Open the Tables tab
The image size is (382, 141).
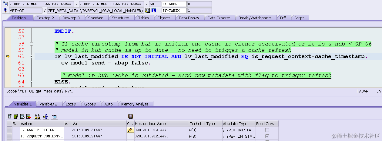click(143, 18)
